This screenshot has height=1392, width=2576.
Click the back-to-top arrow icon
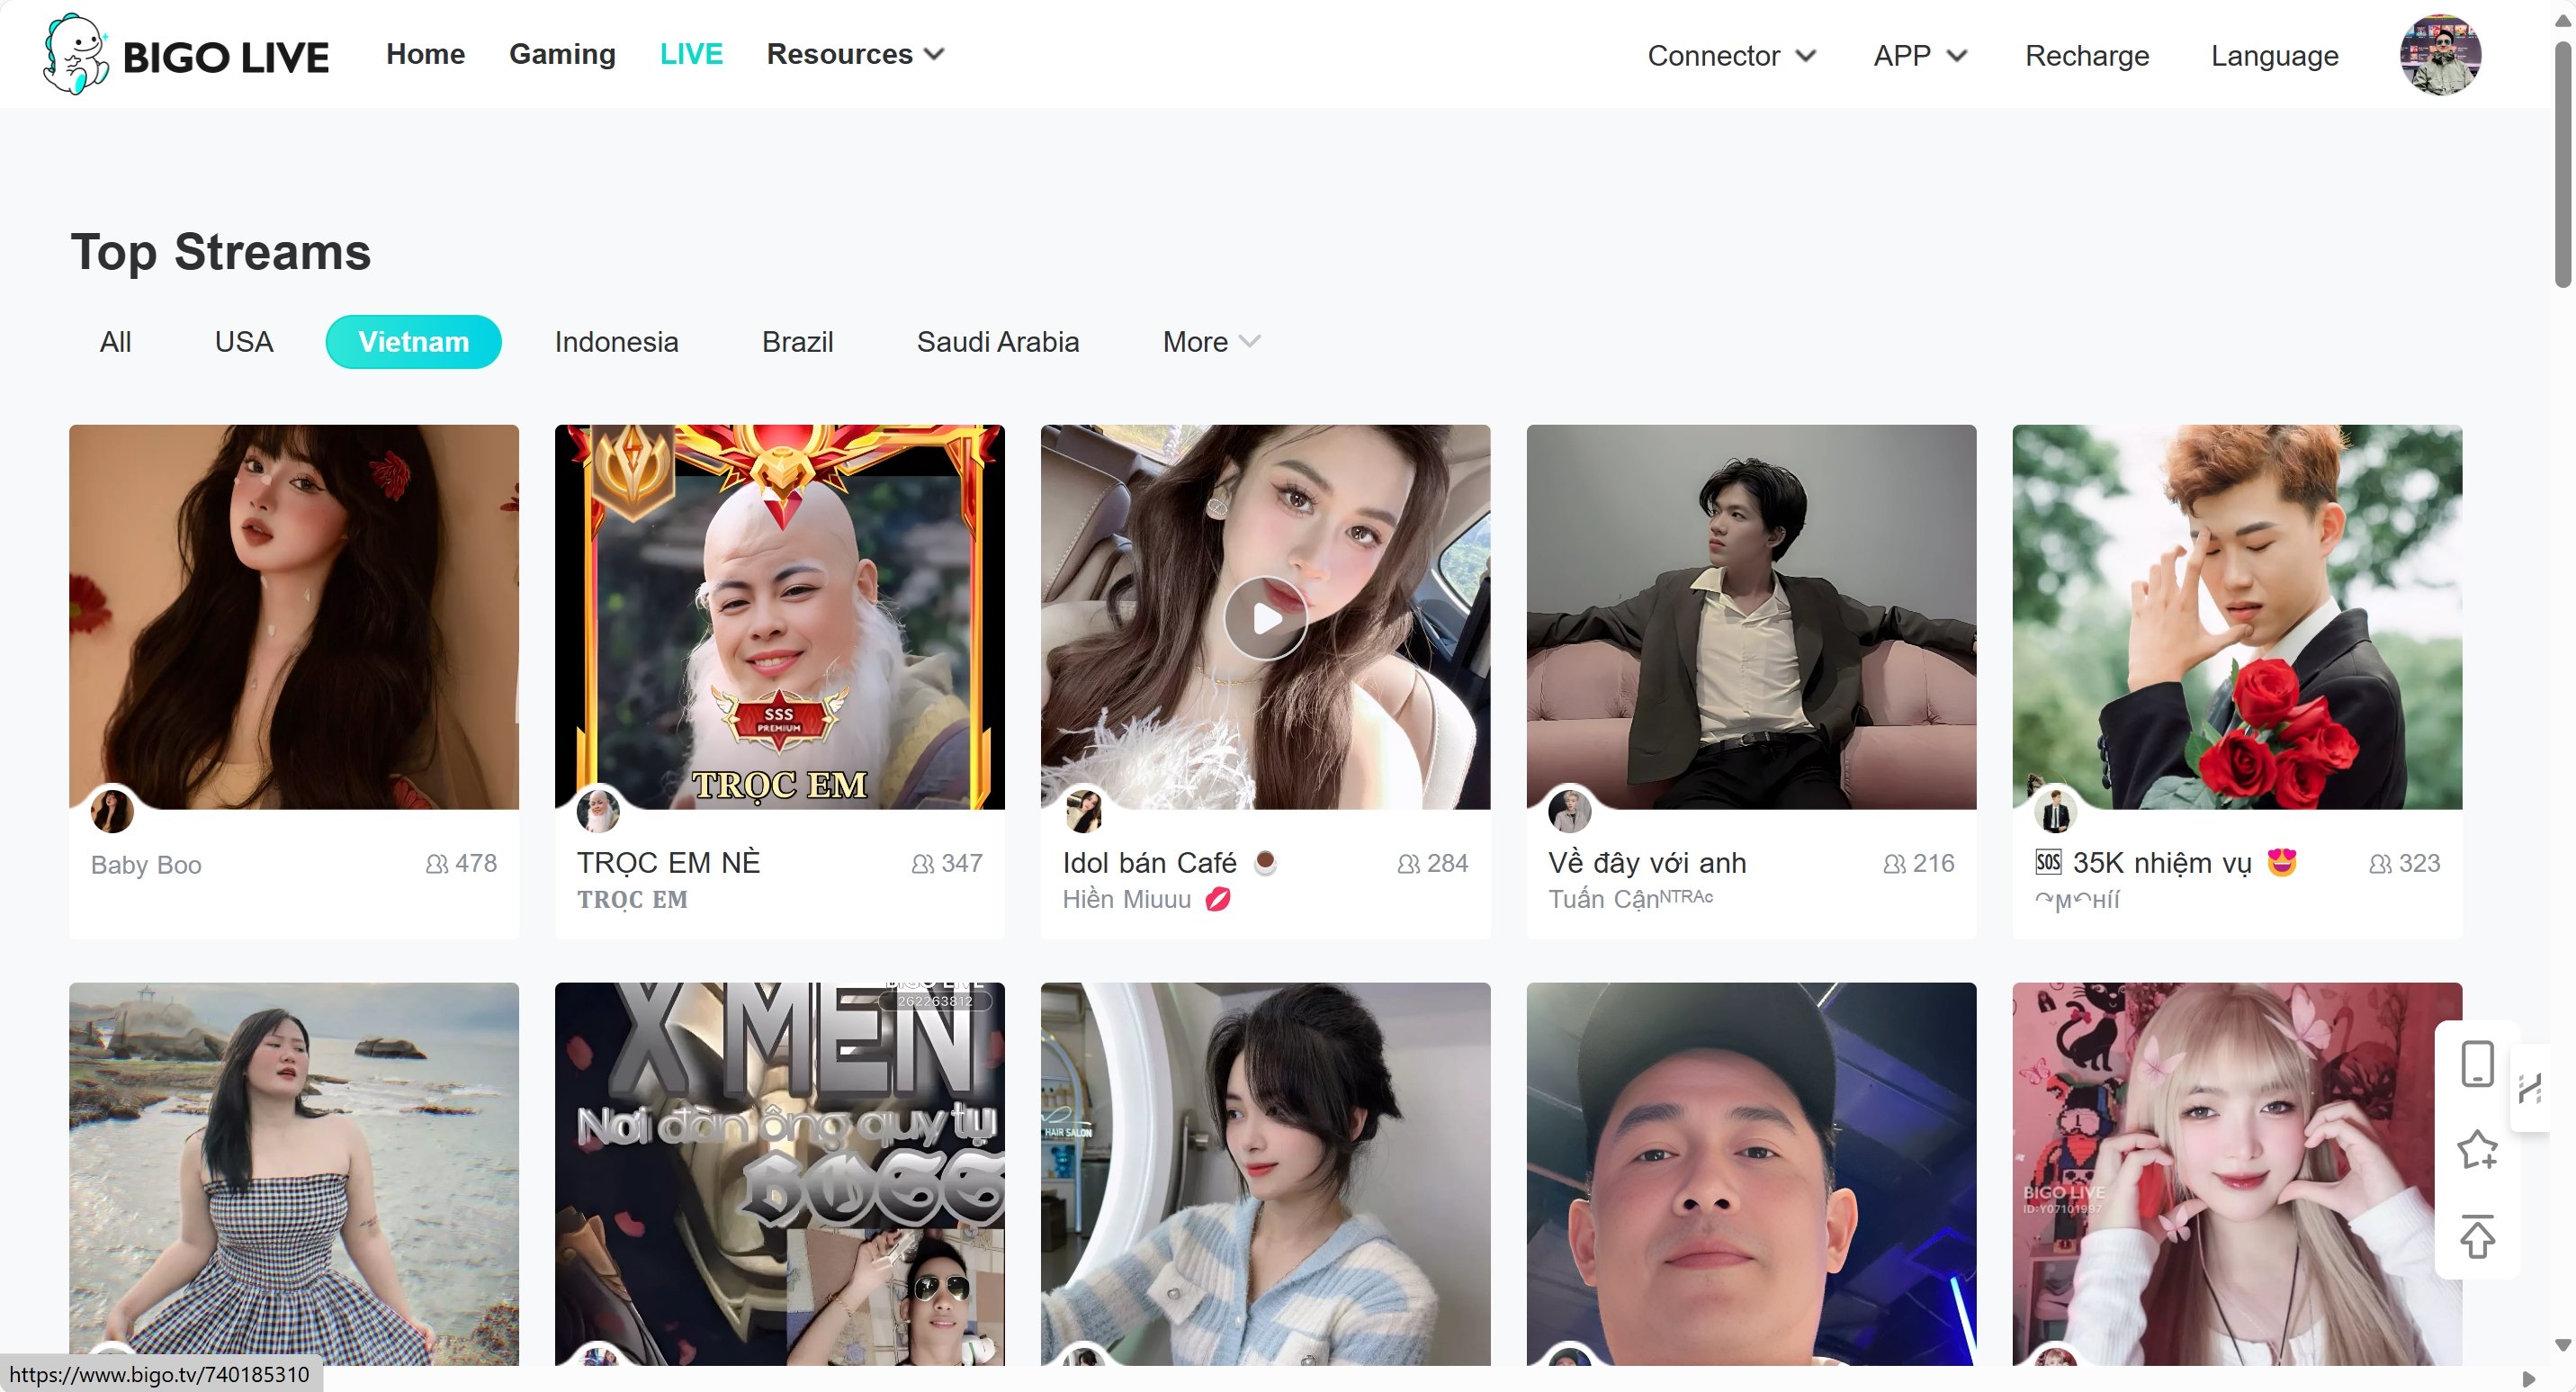coord(2477,1236)
